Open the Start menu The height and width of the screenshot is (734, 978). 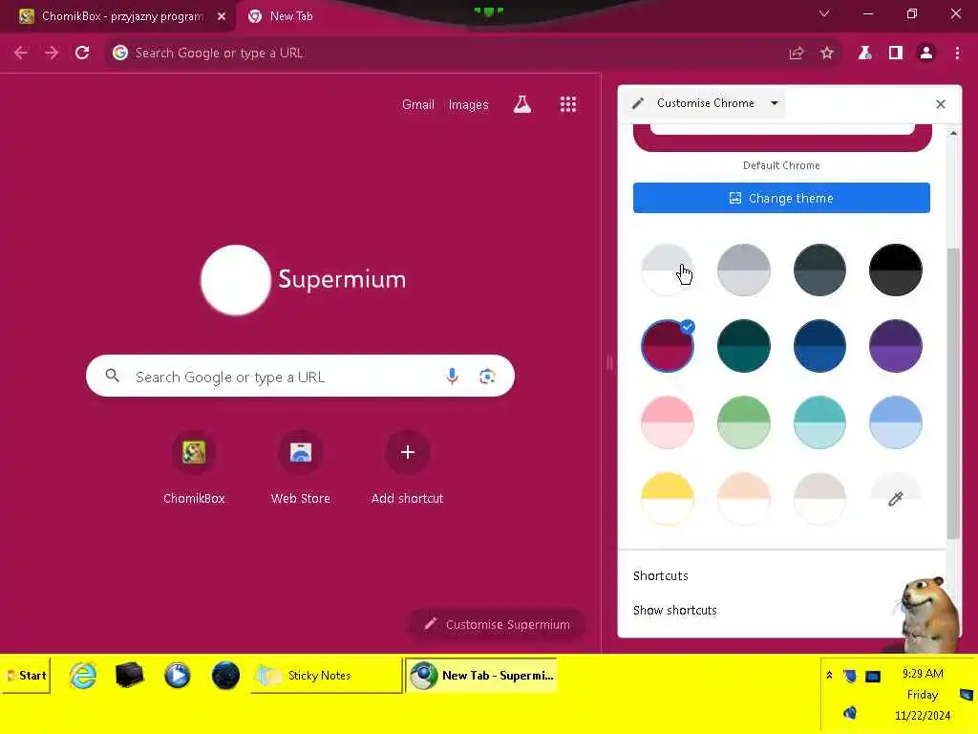[26, 676]
